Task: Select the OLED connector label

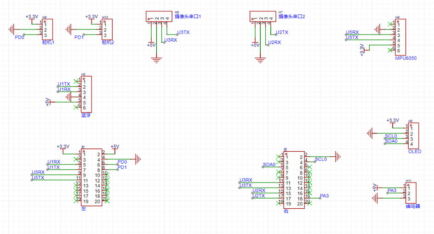Action: [414, 151]
